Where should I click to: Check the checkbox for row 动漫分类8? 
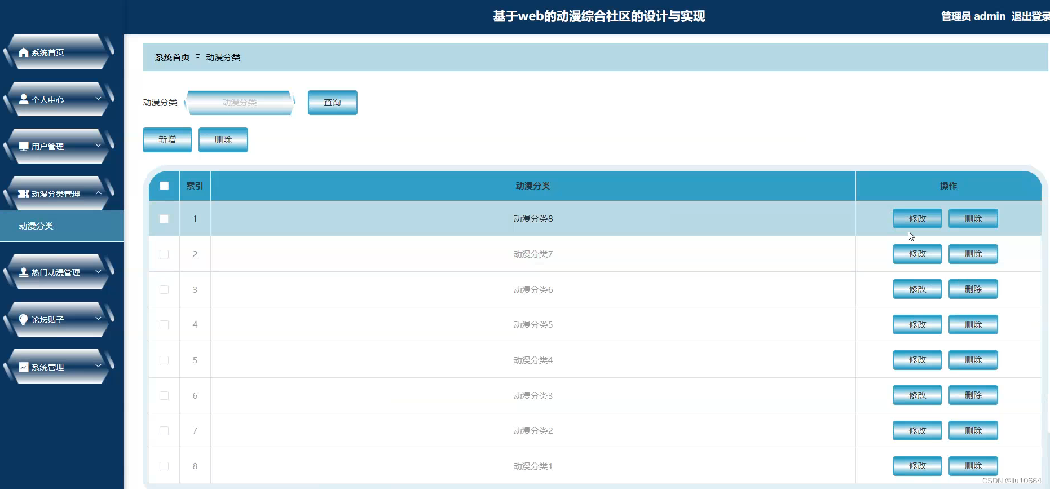[164, 219]
